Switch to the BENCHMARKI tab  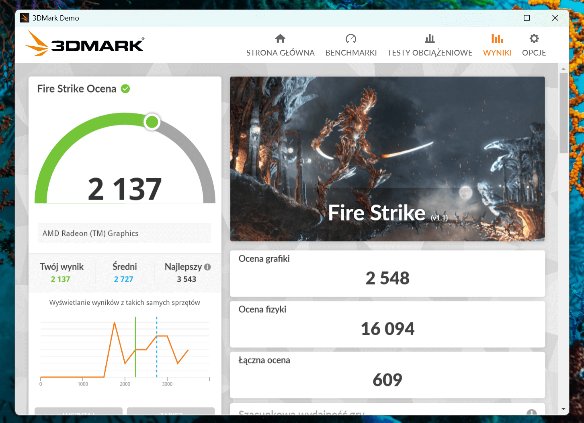[x=351, y=53]
